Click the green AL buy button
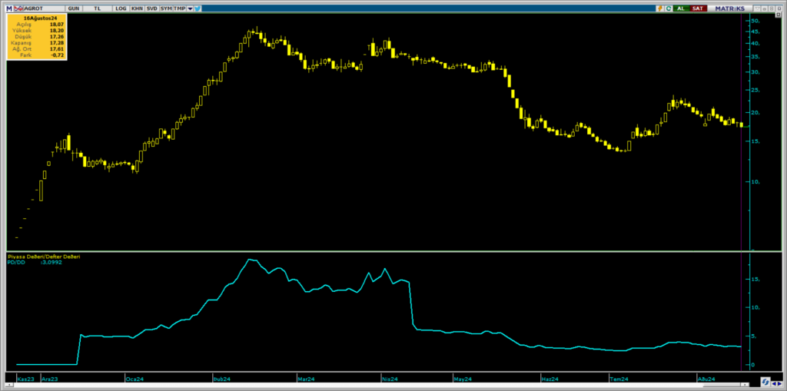 [681, 8]
